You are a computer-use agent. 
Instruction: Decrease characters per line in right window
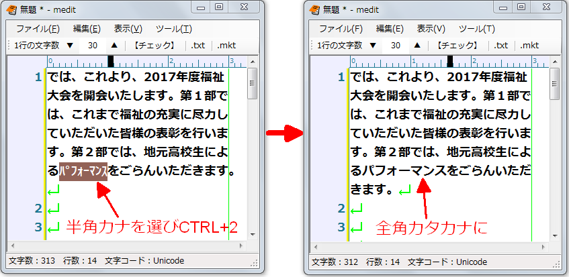click(373, 46)
